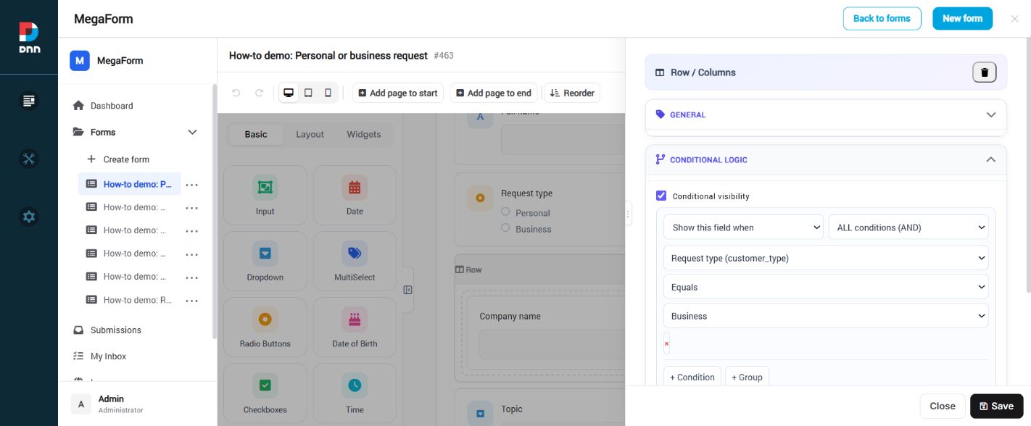Toggle the Conditional visibility checkbox
The image size is (1031, 426).
pos(661,196)
